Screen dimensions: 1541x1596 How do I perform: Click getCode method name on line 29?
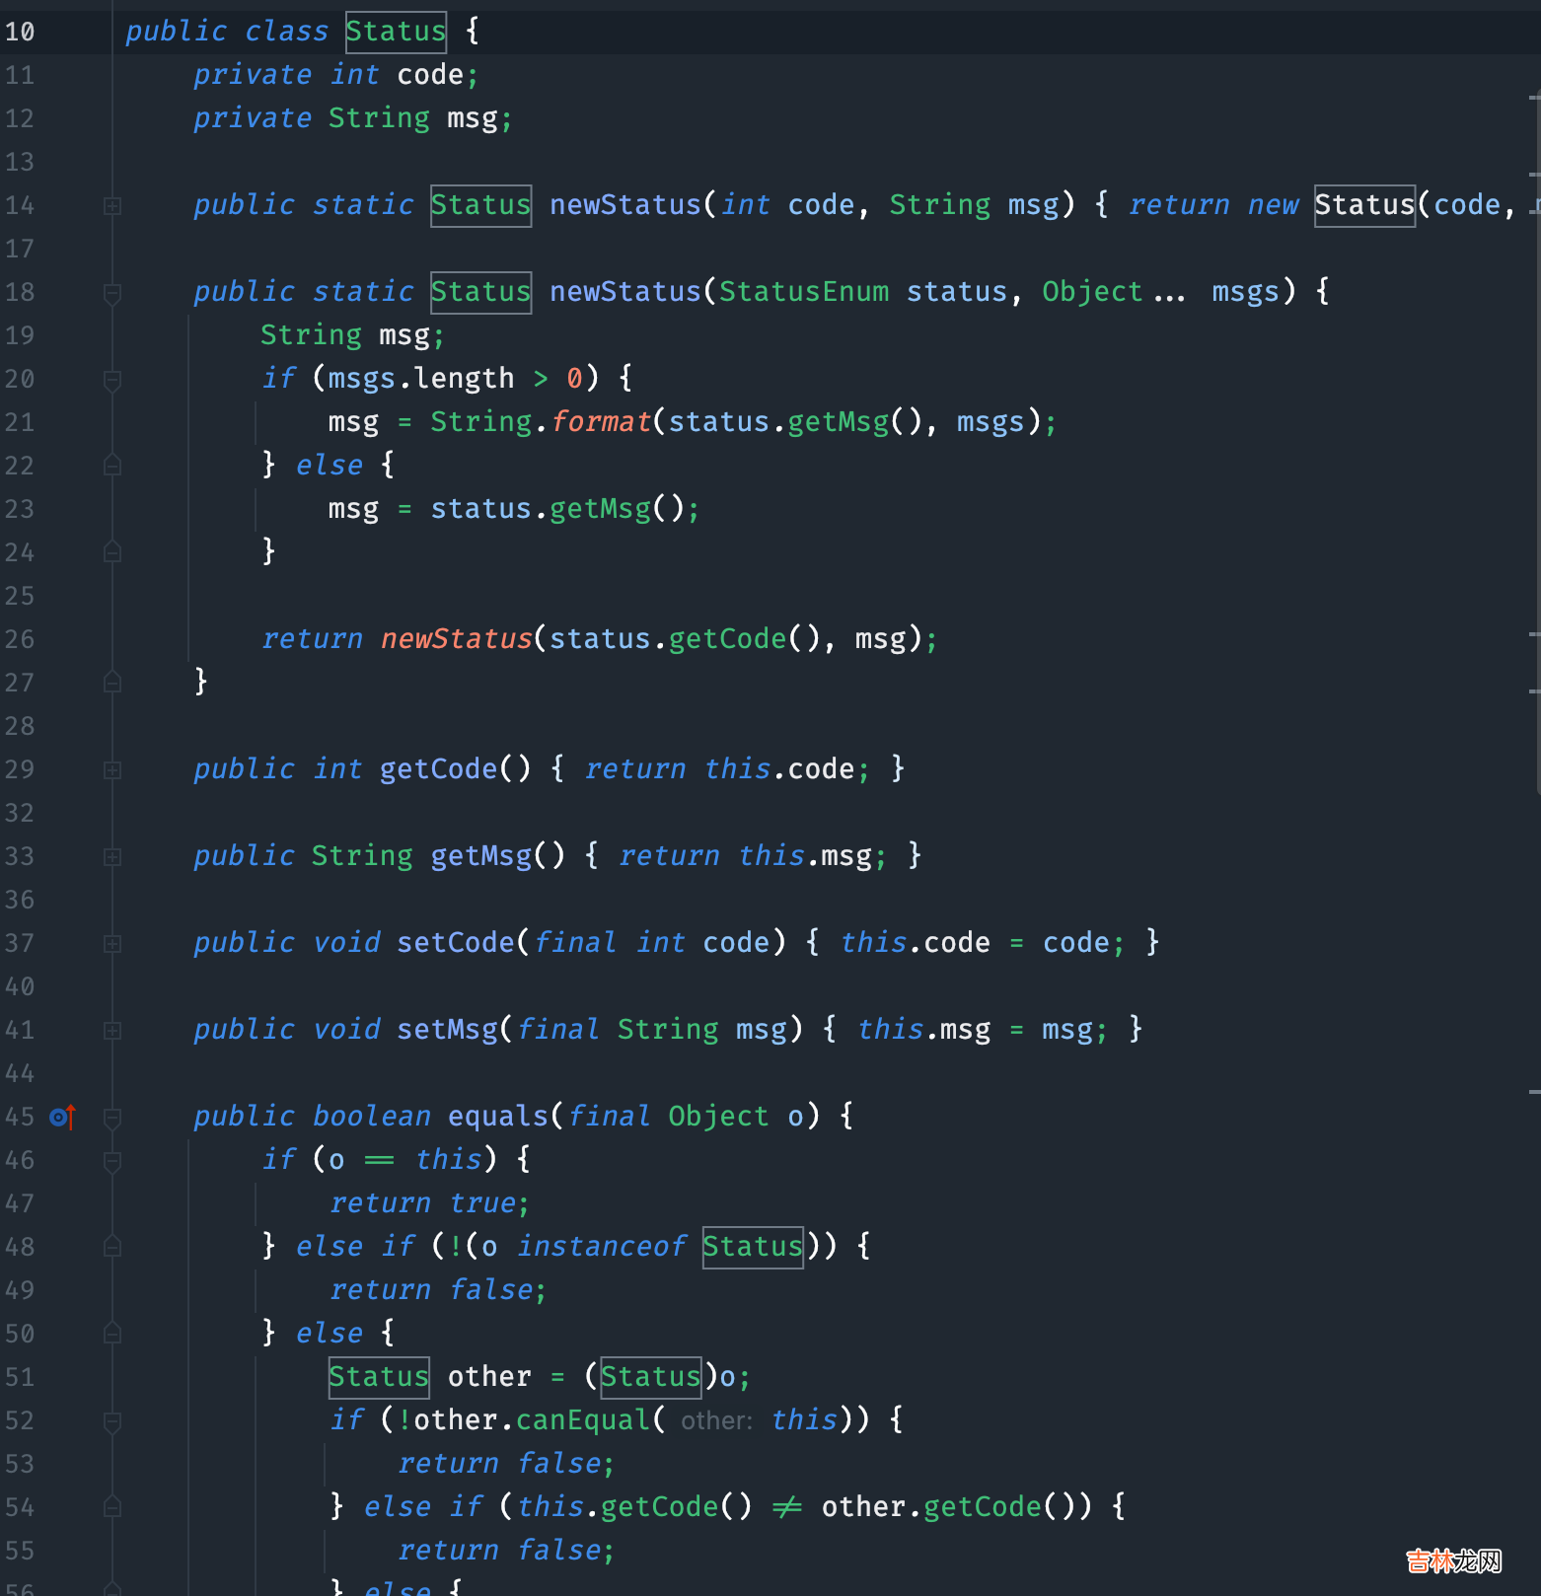(x=439, y=769)
